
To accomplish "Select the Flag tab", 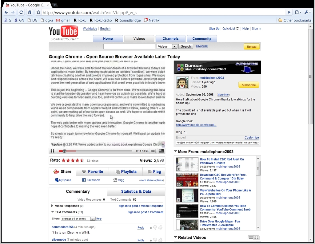I will pyautogui.click(x=154, y=171).
